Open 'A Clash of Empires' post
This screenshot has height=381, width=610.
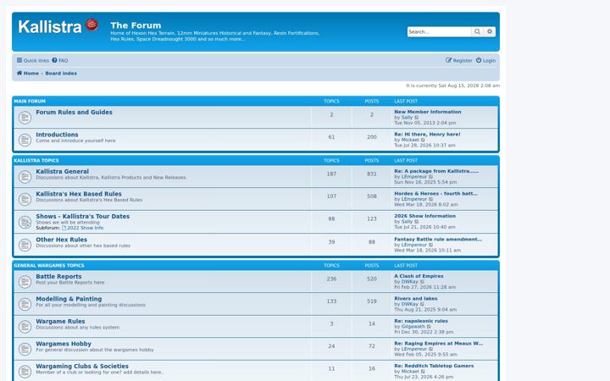coord(419,276)
